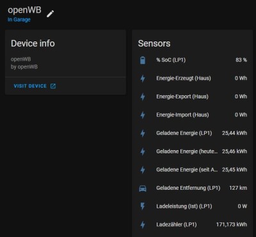Open the Ladeleistung (Ist) (LP1) sensor label
This screenshot has height=237, width=256.
[x=184, y=206]
